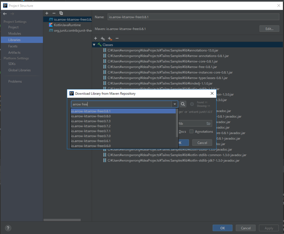Select kotlin-stdlib-jdk7-1.3.0-javadoc.jar entry
This screenshot has height=234, width=284.
click(174, 161)
